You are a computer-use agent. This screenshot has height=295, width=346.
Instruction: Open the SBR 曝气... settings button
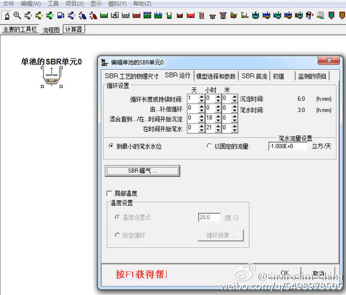point(143,171)
